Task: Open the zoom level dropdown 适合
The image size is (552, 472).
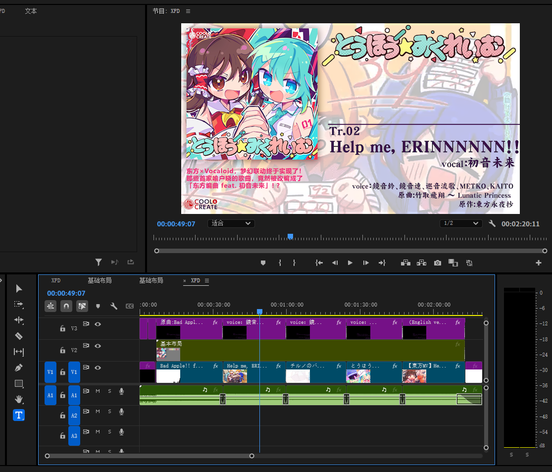Action: pos(231,223)
